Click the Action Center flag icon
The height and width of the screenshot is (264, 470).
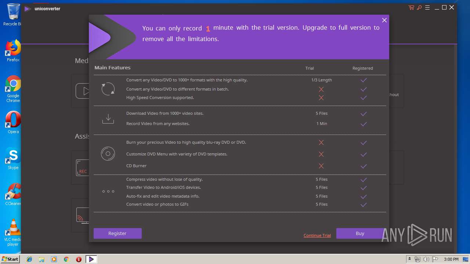click(x=434, y=259)
